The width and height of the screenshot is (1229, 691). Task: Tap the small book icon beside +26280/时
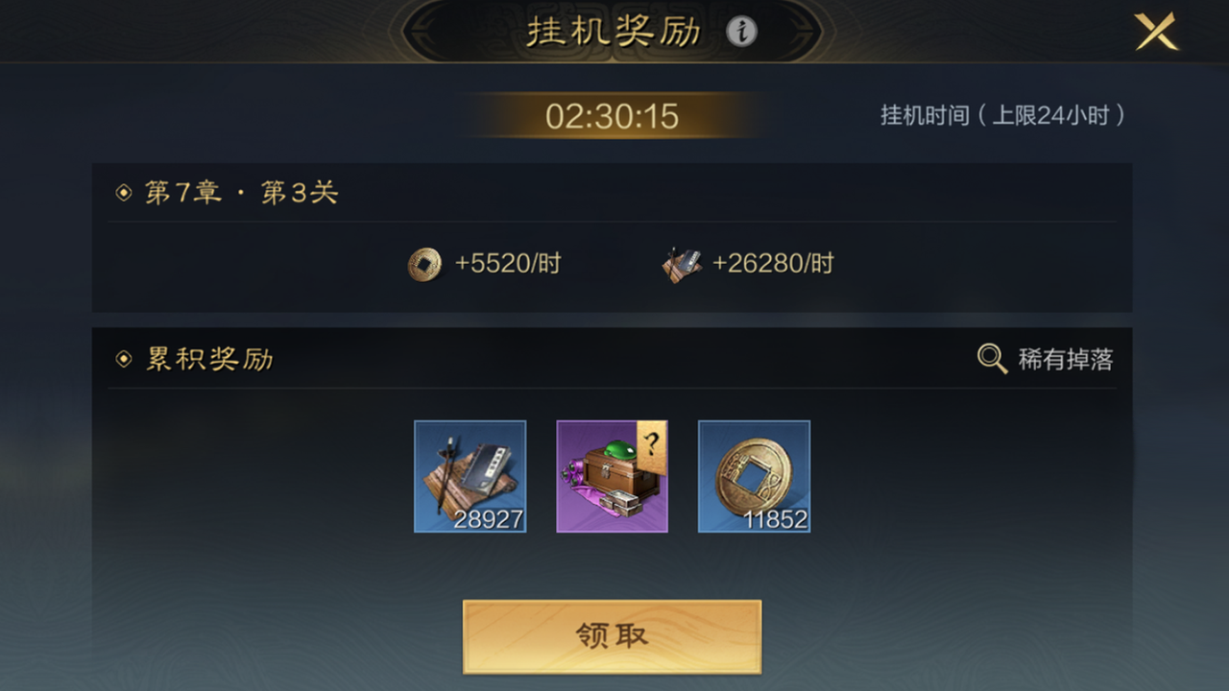coord(682,264)
